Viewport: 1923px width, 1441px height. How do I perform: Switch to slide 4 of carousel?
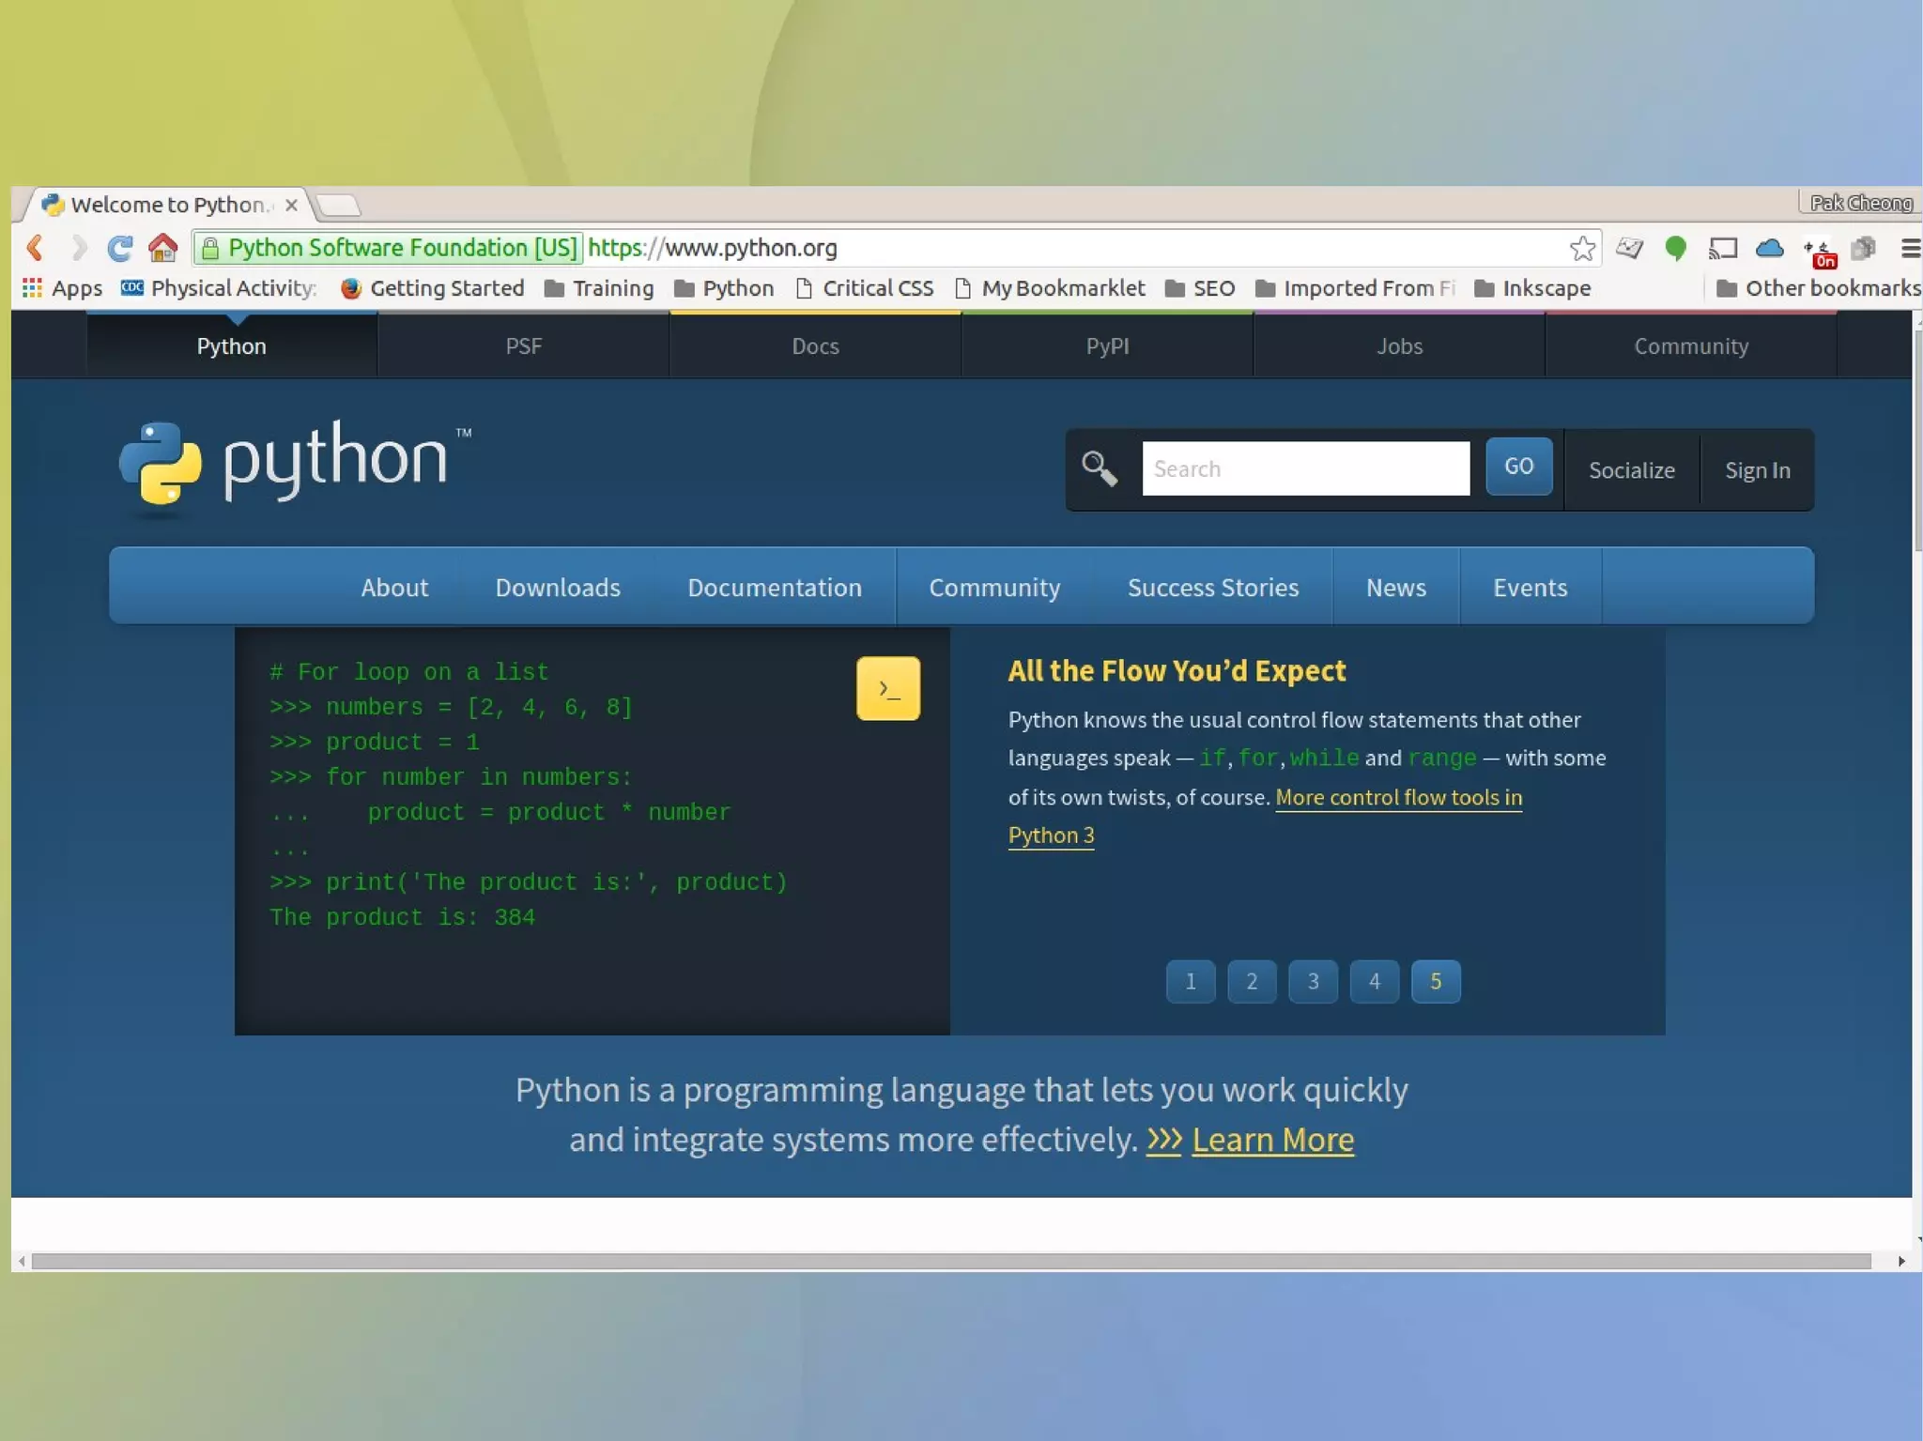point(1375,982)
